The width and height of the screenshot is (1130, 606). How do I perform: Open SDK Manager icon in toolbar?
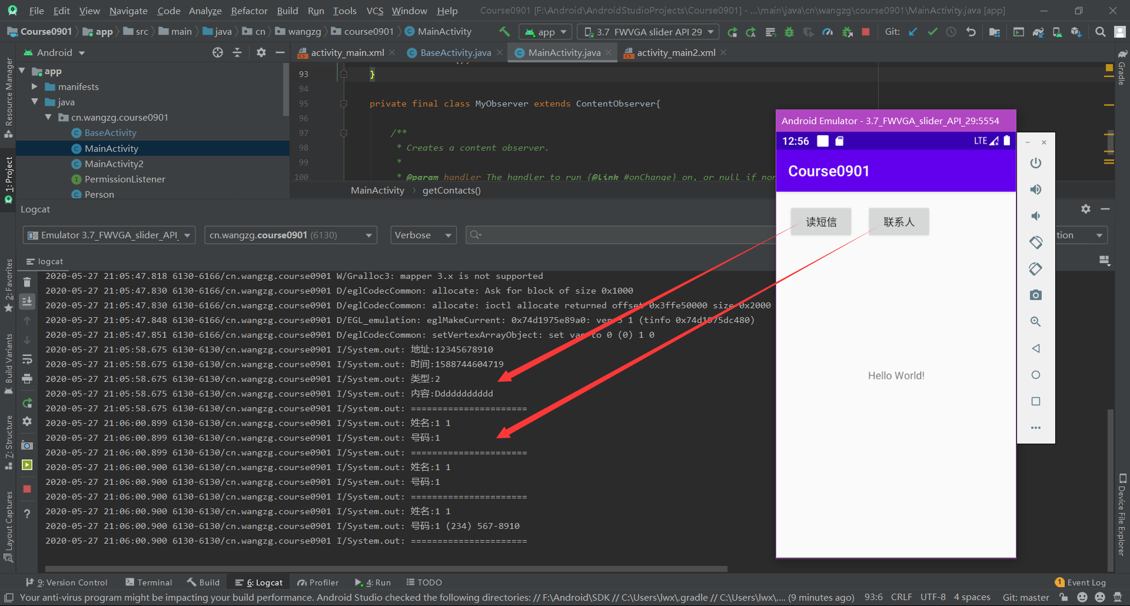[x=1076, y=32]
